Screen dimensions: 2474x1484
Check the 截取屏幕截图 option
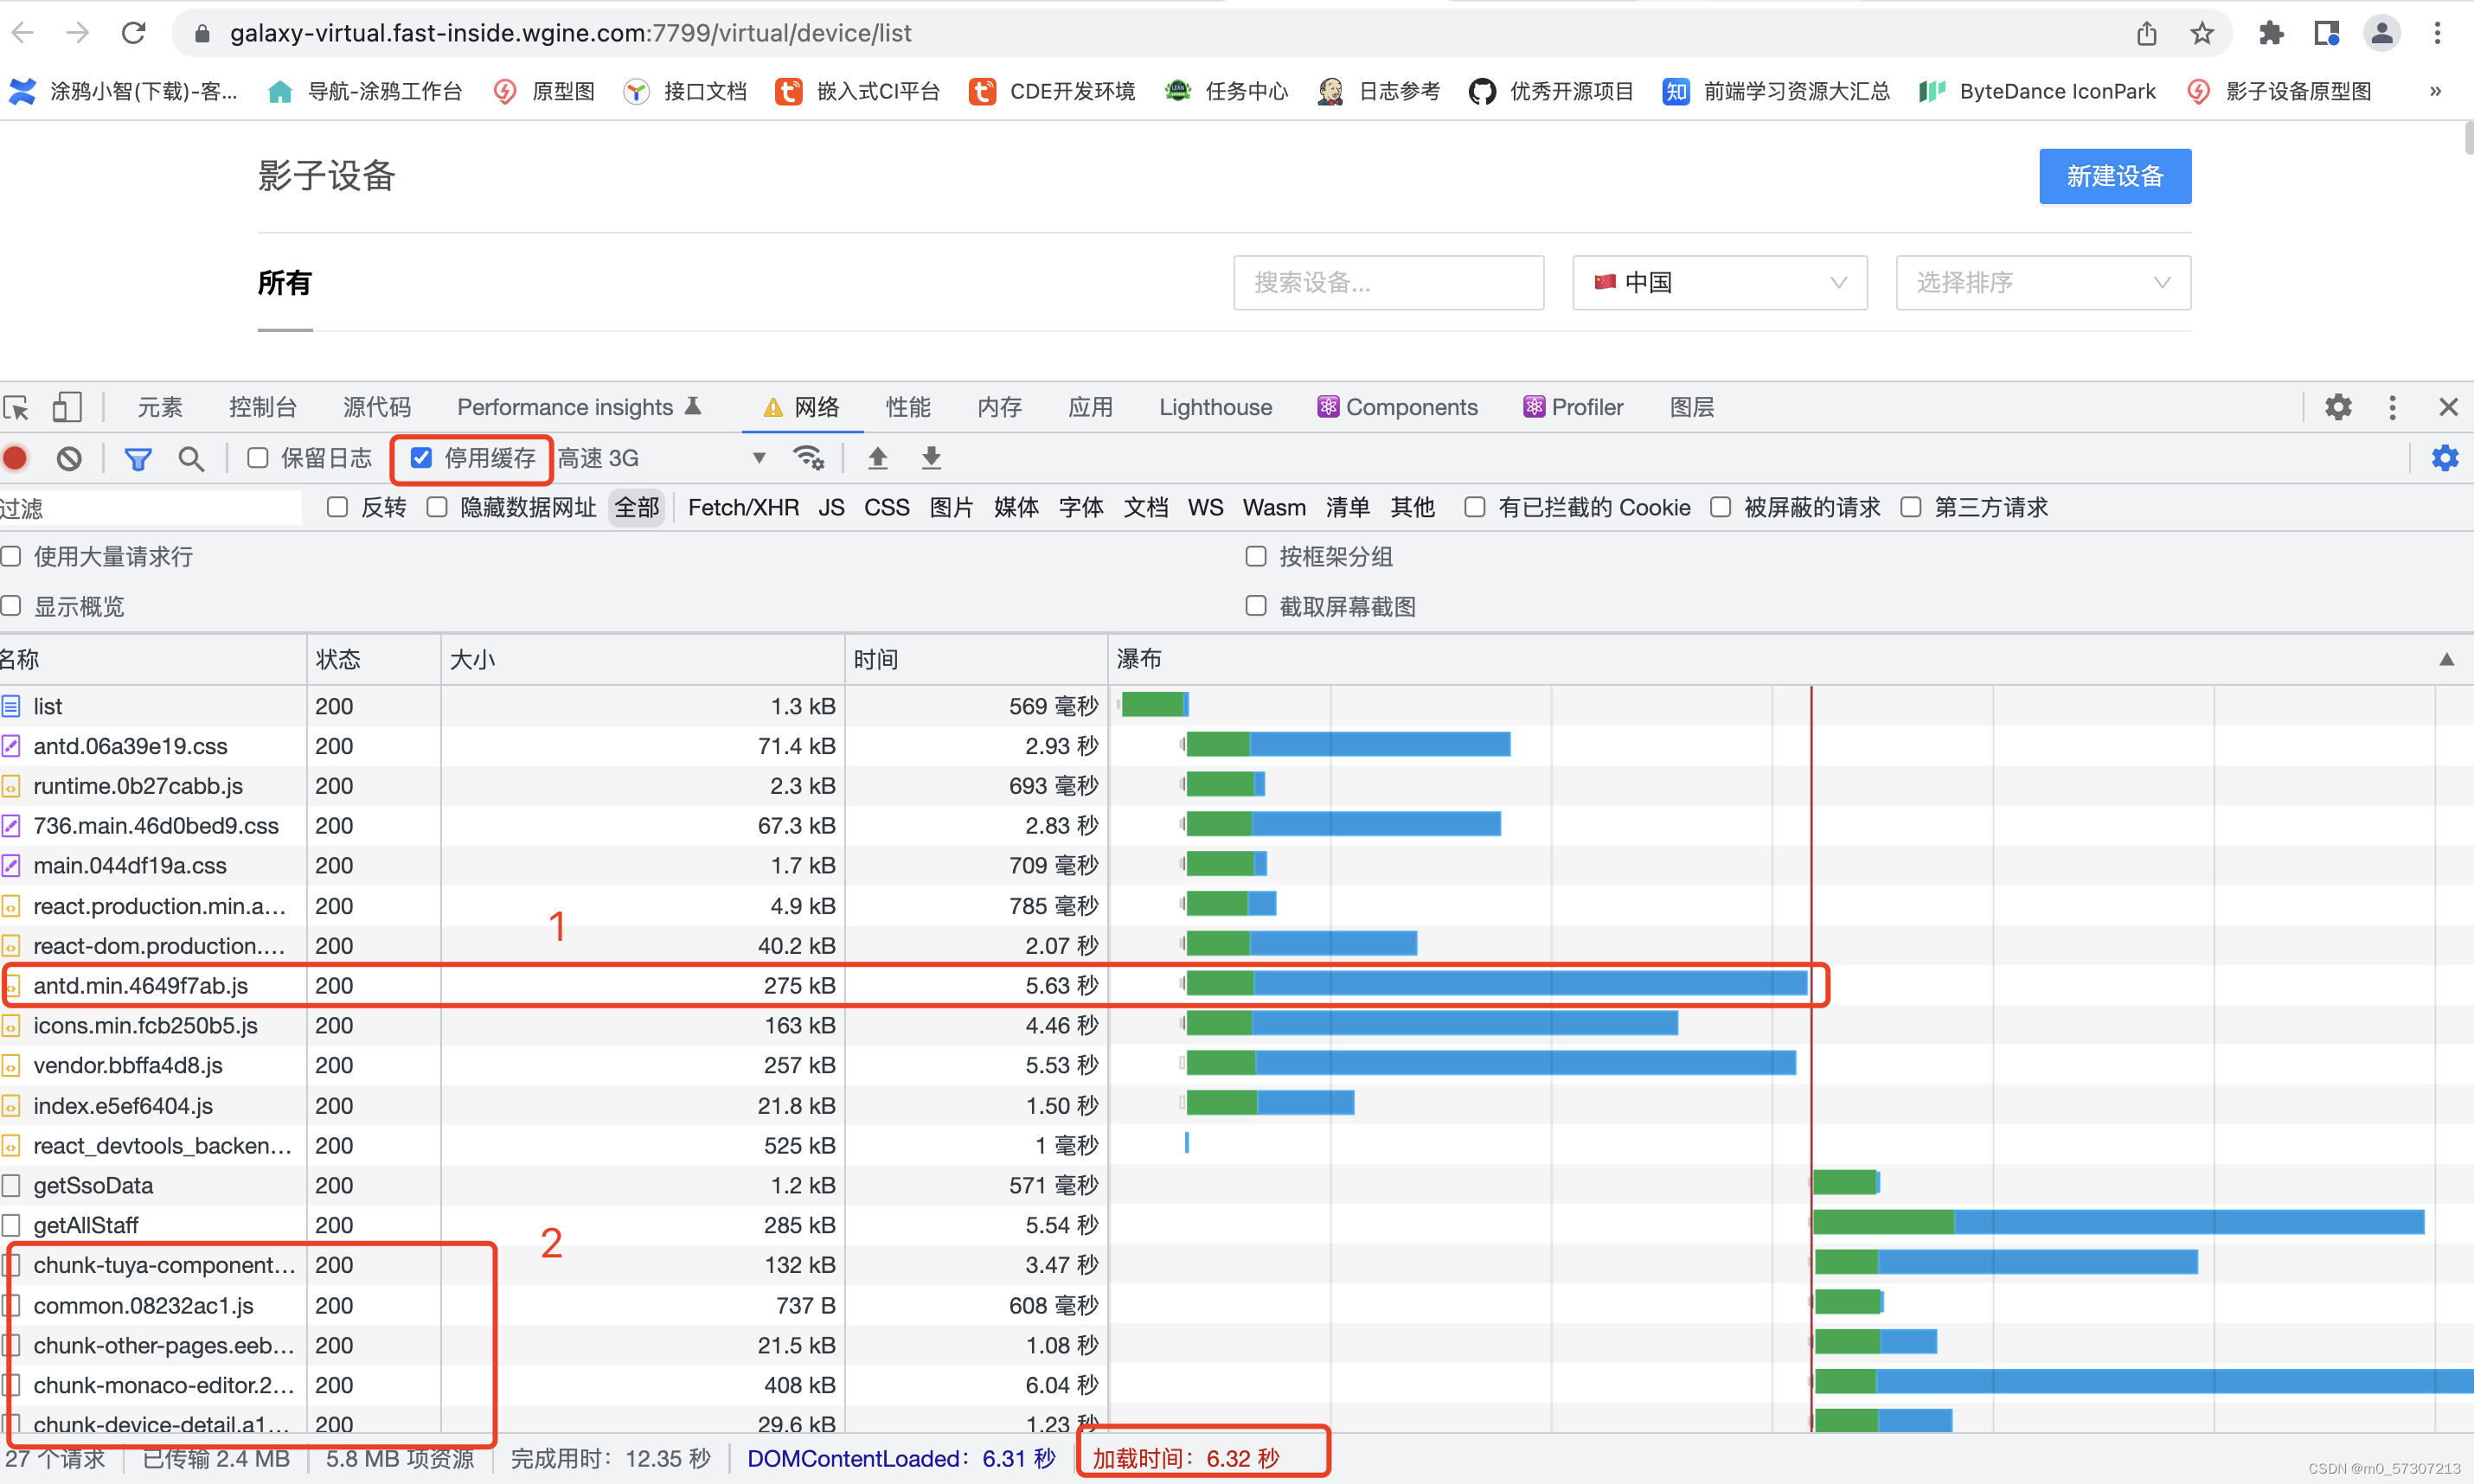pos(1256,606)
